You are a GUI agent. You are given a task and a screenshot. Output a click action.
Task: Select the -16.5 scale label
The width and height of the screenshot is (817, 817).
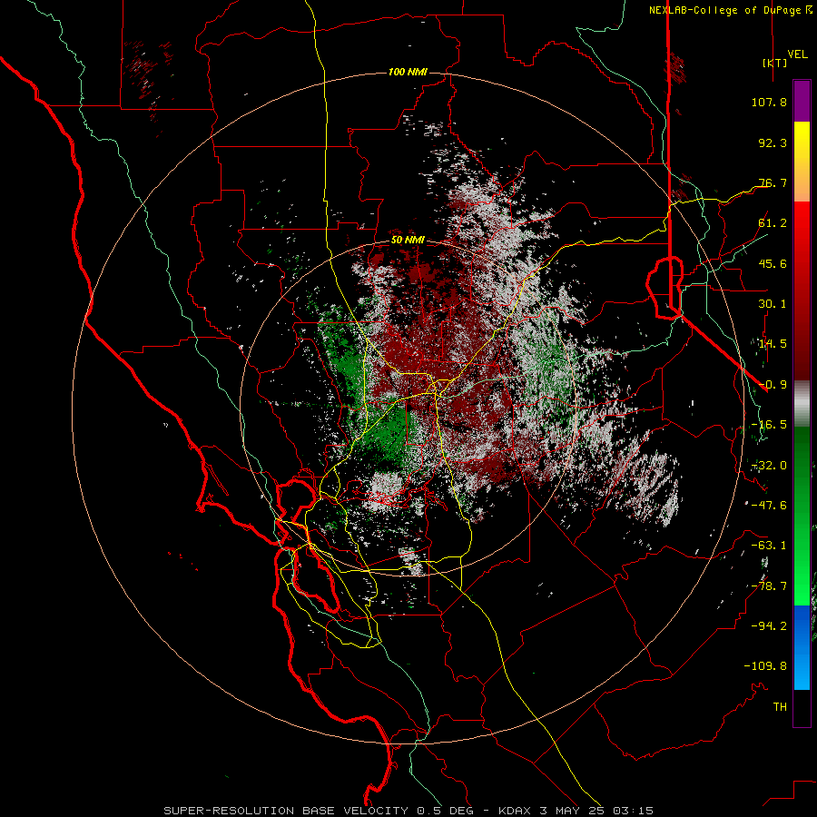[x=769, y=425]
